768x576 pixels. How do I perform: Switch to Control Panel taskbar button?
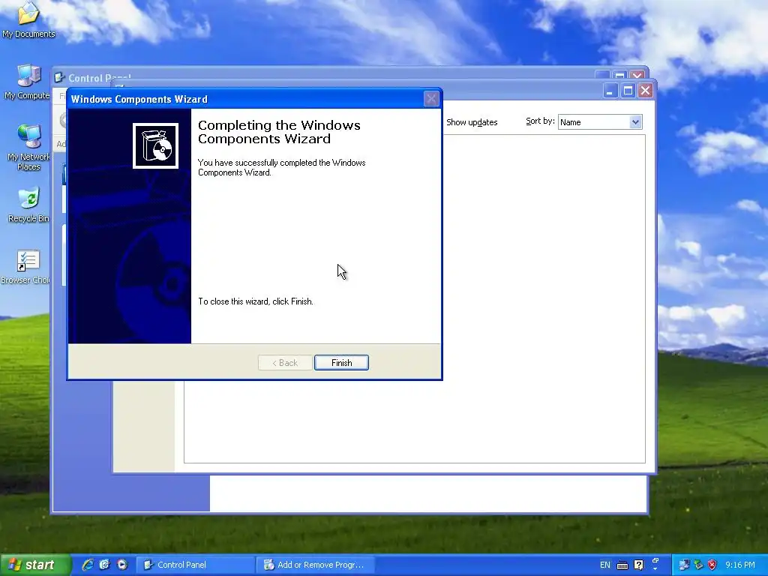click(x=194, y=565)
